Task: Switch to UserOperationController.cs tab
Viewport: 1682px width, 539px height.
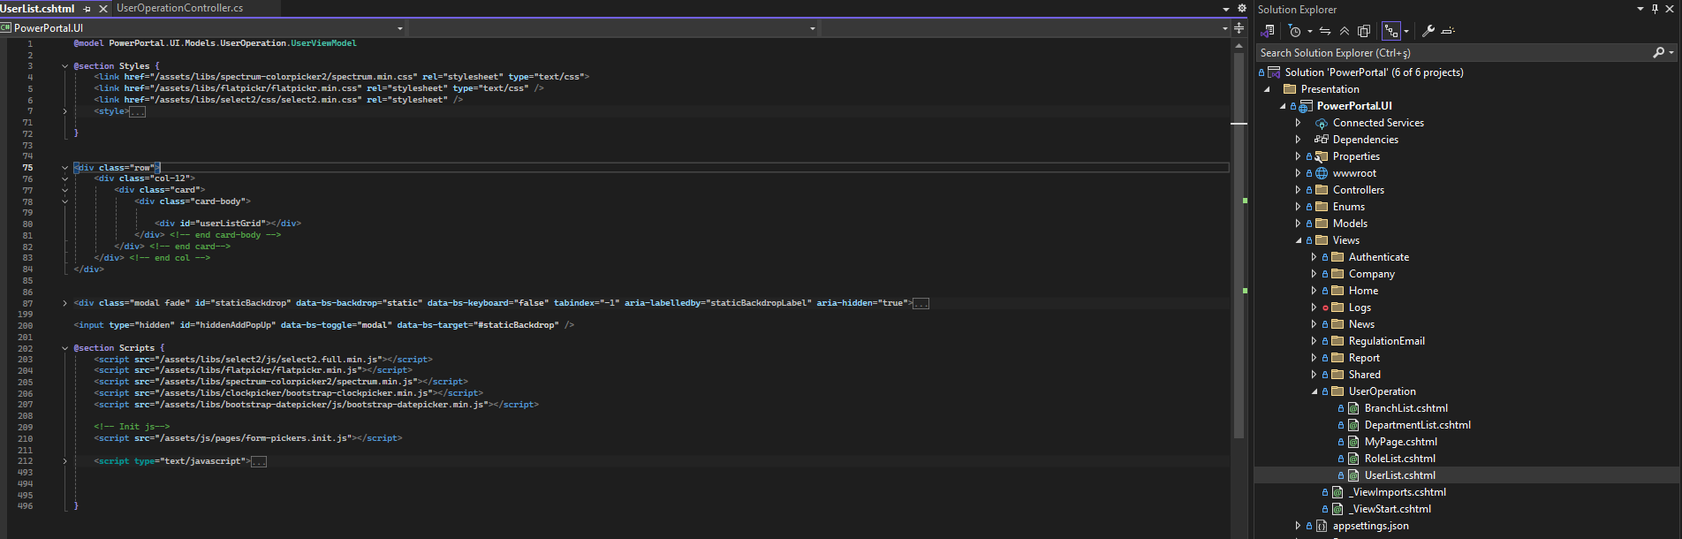Action: click(x=179, y=8)
